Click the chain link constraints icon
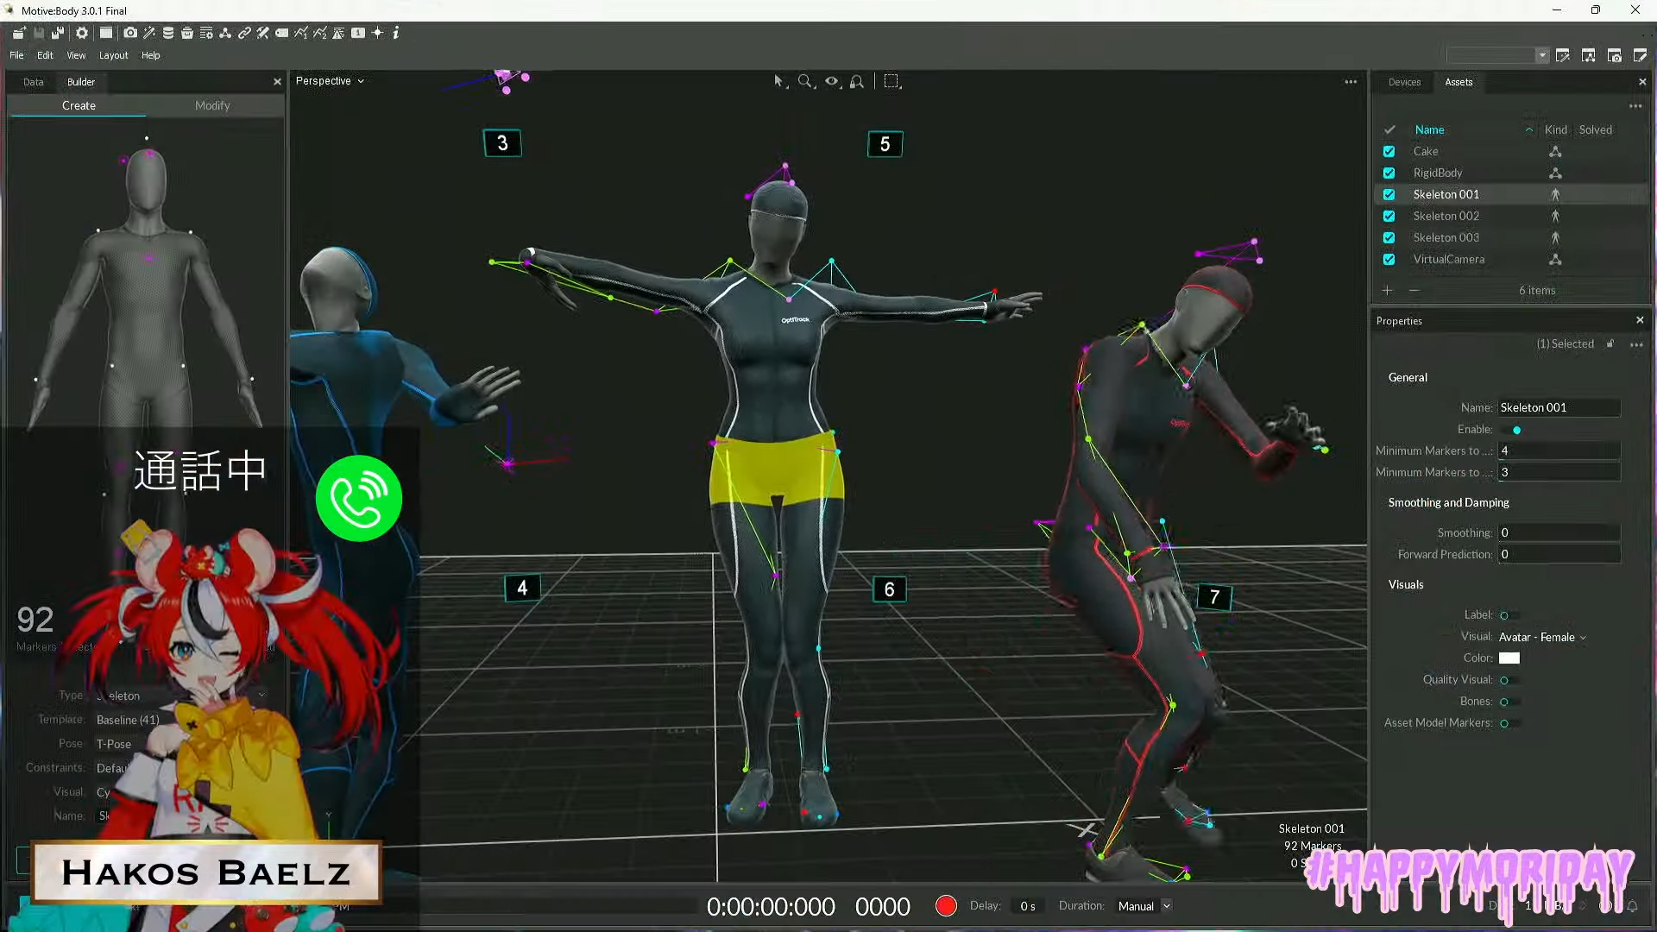1657x932 pixels. coord(244,33)
